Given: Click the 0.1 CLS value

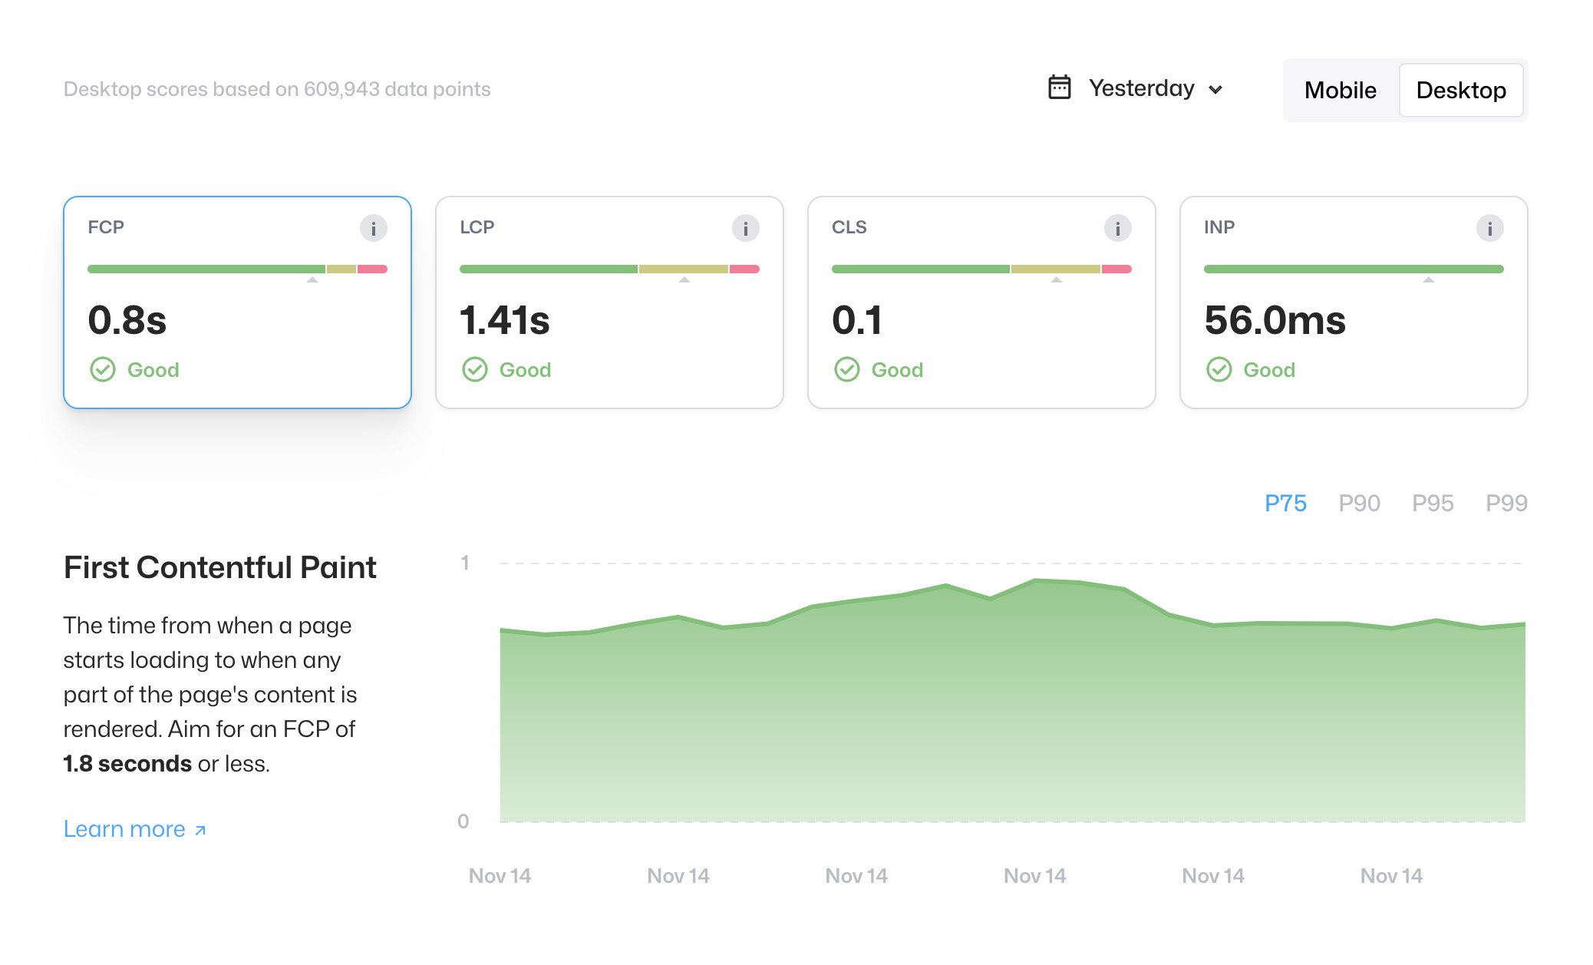Looking at the screenshot, I should (x=857, y=320).
